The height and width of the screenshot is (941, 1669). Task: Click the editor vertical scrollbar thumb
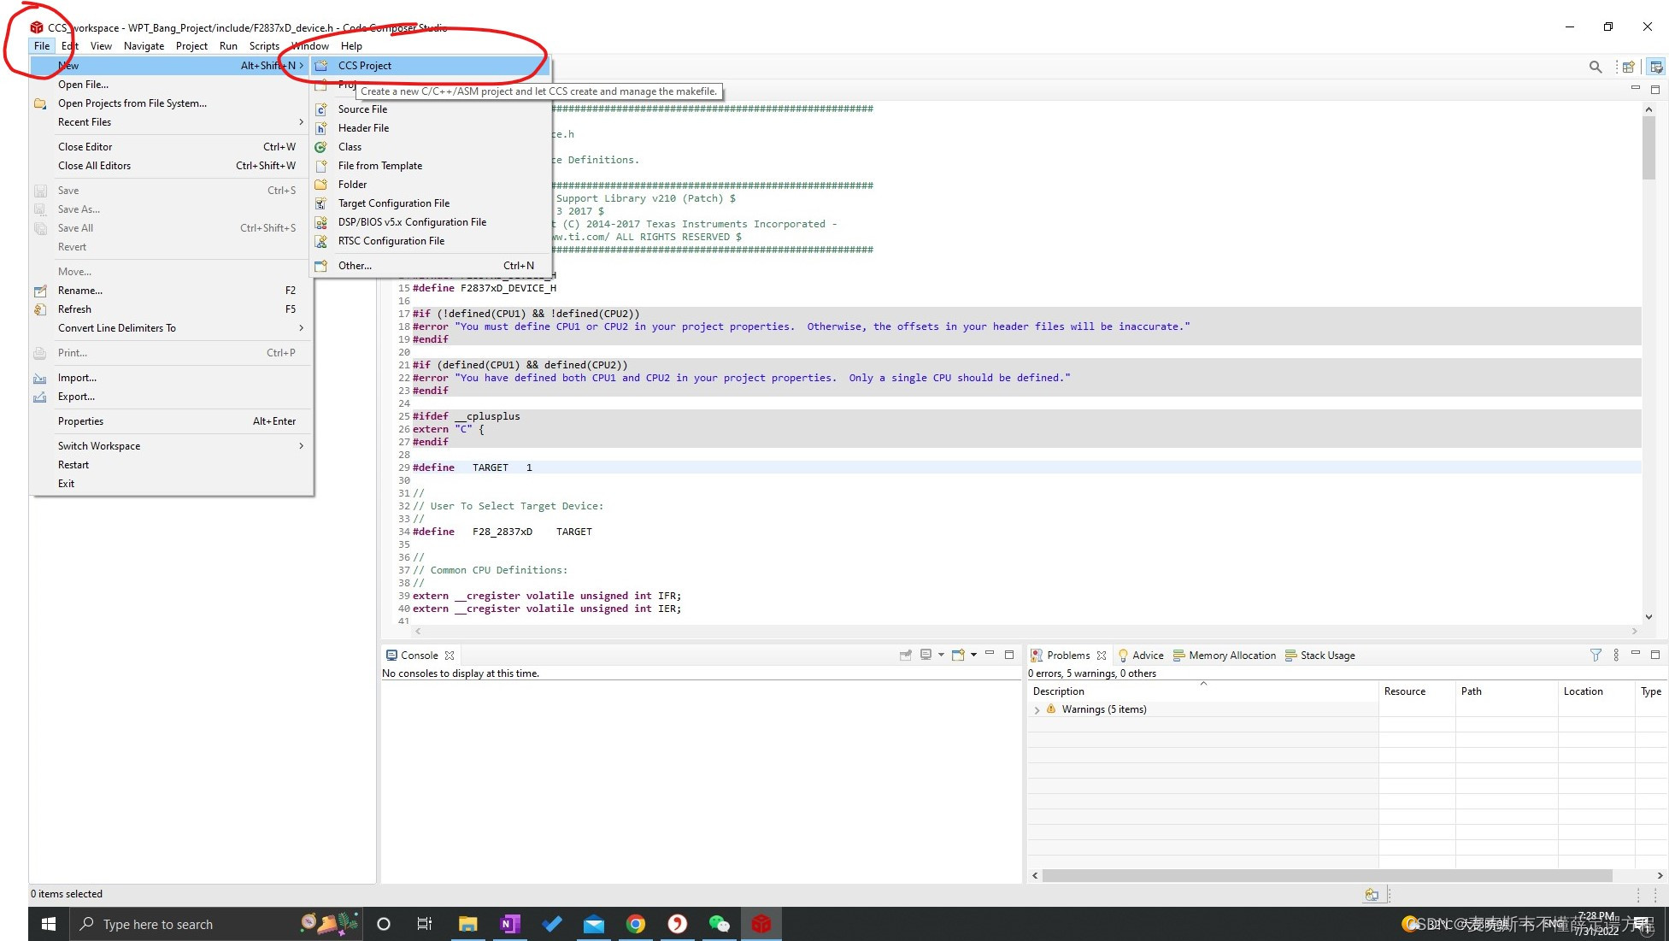[1648, 147]
